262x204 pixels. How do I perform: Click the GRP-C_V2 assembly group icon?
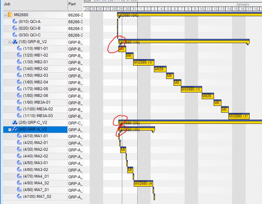pos(15,123)
